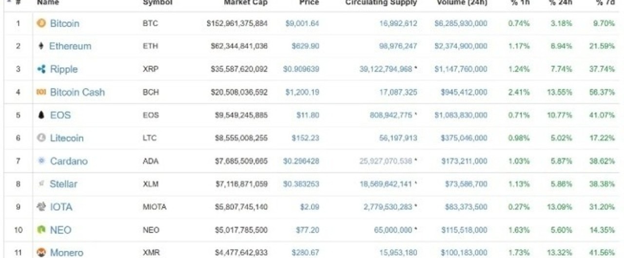The height and width of the screenshot is (258, 624).
Task: Click the Monero orange icon
Action: [x=41, y=253]
